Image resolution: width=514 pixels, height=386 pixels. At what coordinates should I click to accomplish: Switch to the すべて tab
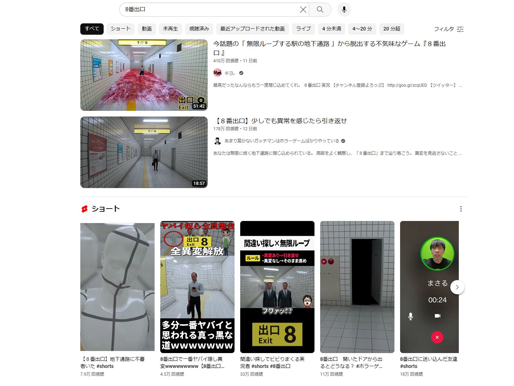point(92,29)
